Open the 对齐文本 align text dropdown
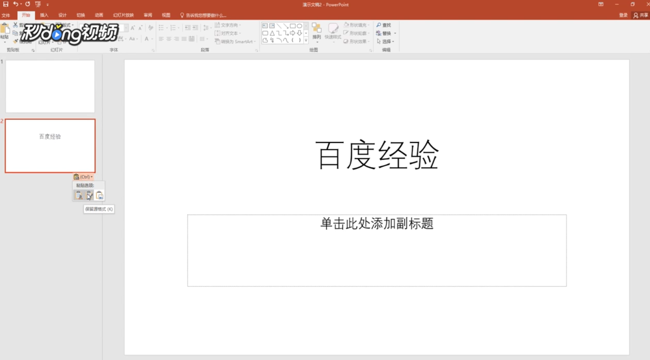650x360 pixels. 228,33
